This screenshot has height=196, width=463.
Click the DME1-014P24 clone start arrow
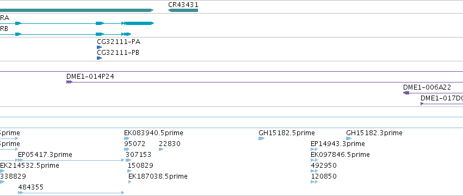coord(69,82)
